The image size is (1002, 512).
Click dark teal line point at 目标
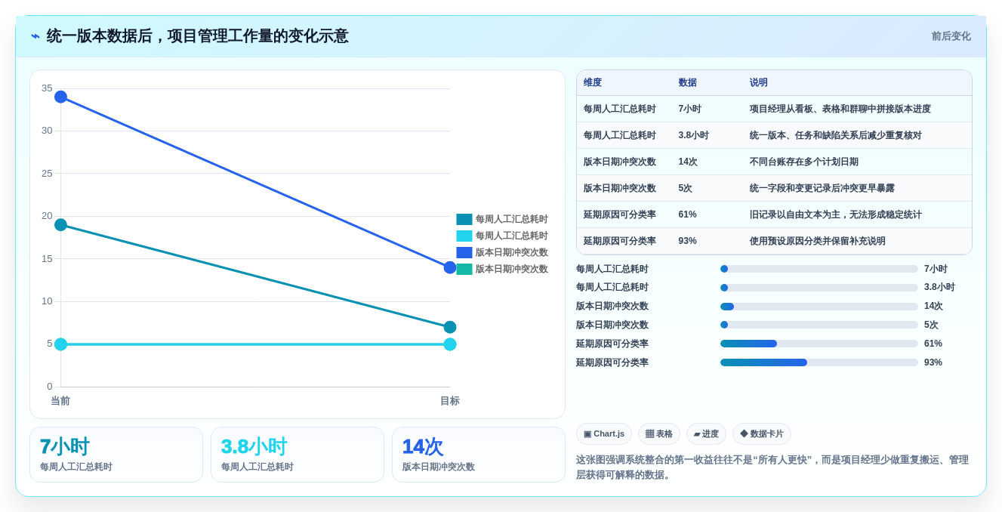450,327
